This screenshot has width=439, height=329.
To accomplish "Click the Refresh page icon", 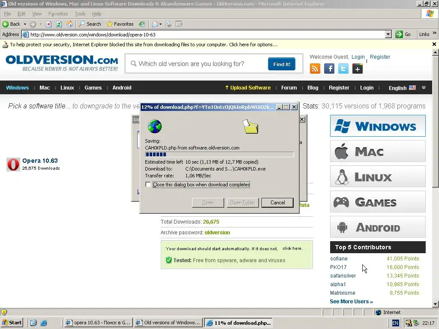I will tap(59, 24).
